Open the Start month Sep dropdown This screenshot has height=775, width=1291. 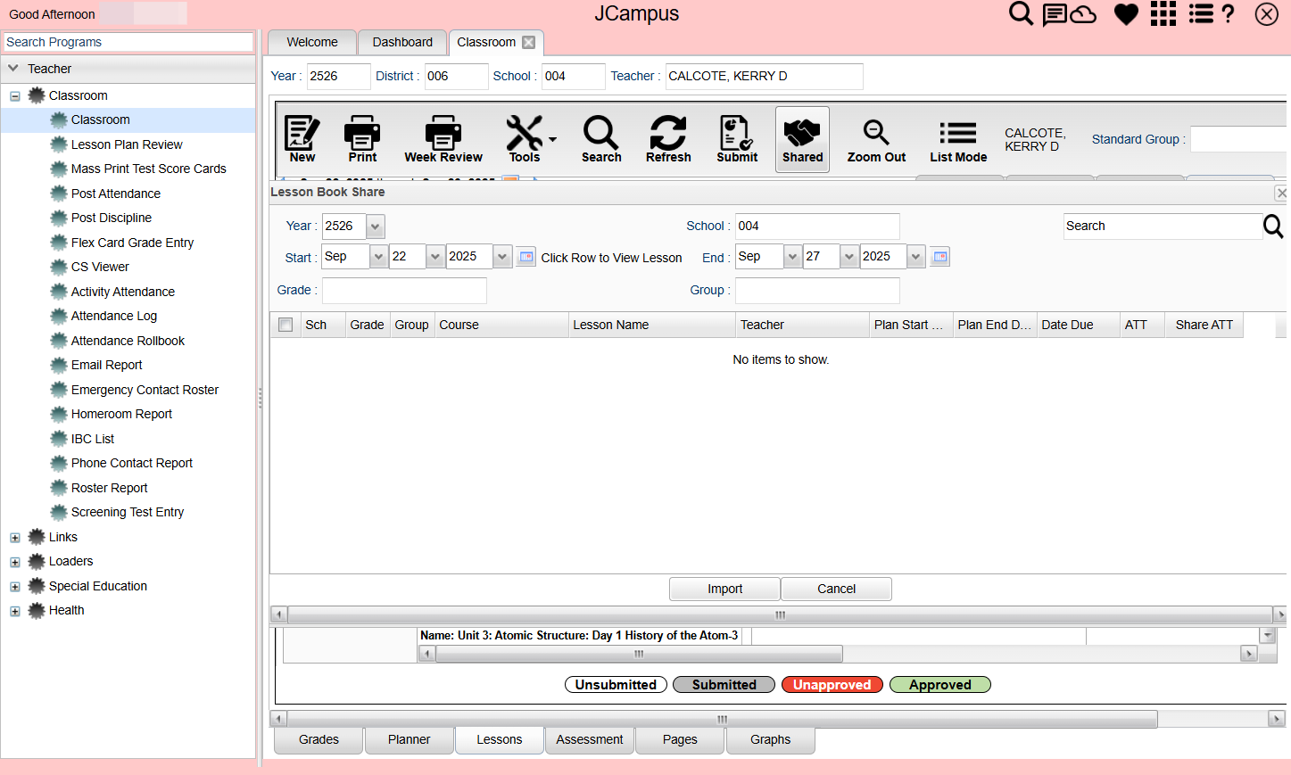click(378, 257)
